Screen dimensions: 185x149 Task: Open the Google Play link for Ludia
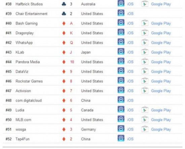(x=161, y=110)
